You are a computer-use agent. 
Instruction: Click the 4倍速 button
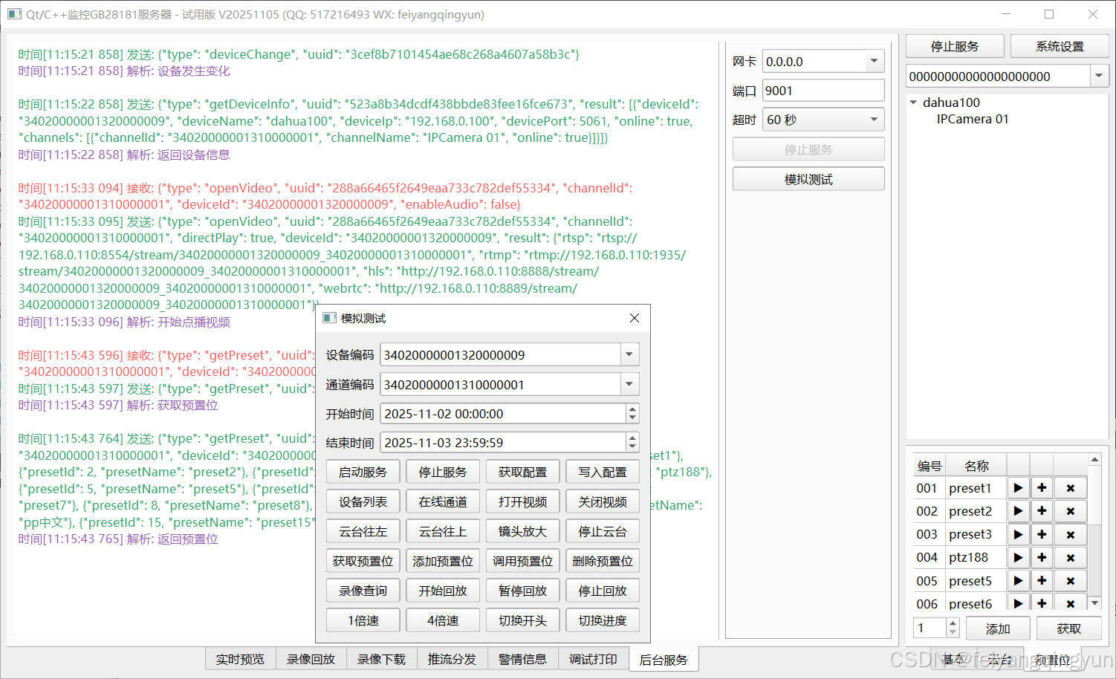point(443,620)
